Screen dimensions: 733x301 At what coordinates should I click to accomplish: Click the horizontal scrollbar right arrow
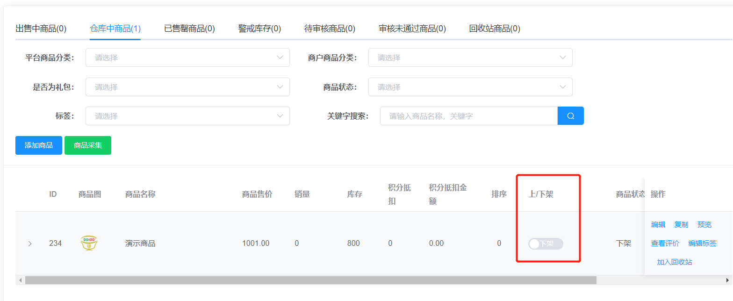(x=727, y=280)
